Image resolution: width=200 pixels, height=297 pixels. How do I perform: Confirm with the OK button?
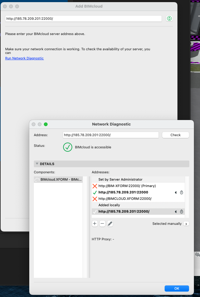point(177,288)
